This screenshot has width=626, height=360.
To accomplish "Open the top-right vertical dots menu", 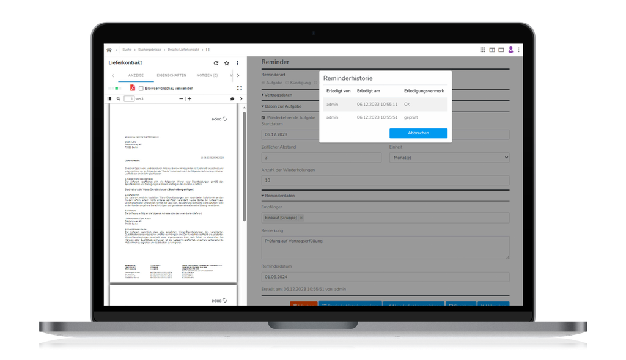I will 518,50.
